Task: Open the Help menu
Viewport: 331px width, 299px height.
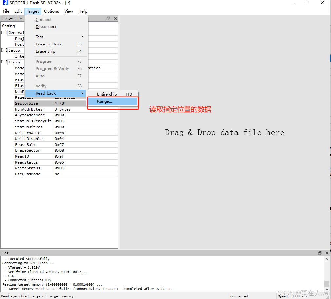Action: 83,11
